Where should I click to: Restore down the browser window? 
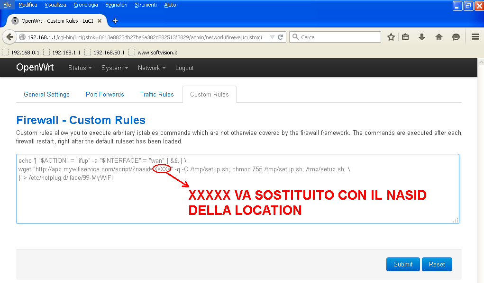point(468,6)
